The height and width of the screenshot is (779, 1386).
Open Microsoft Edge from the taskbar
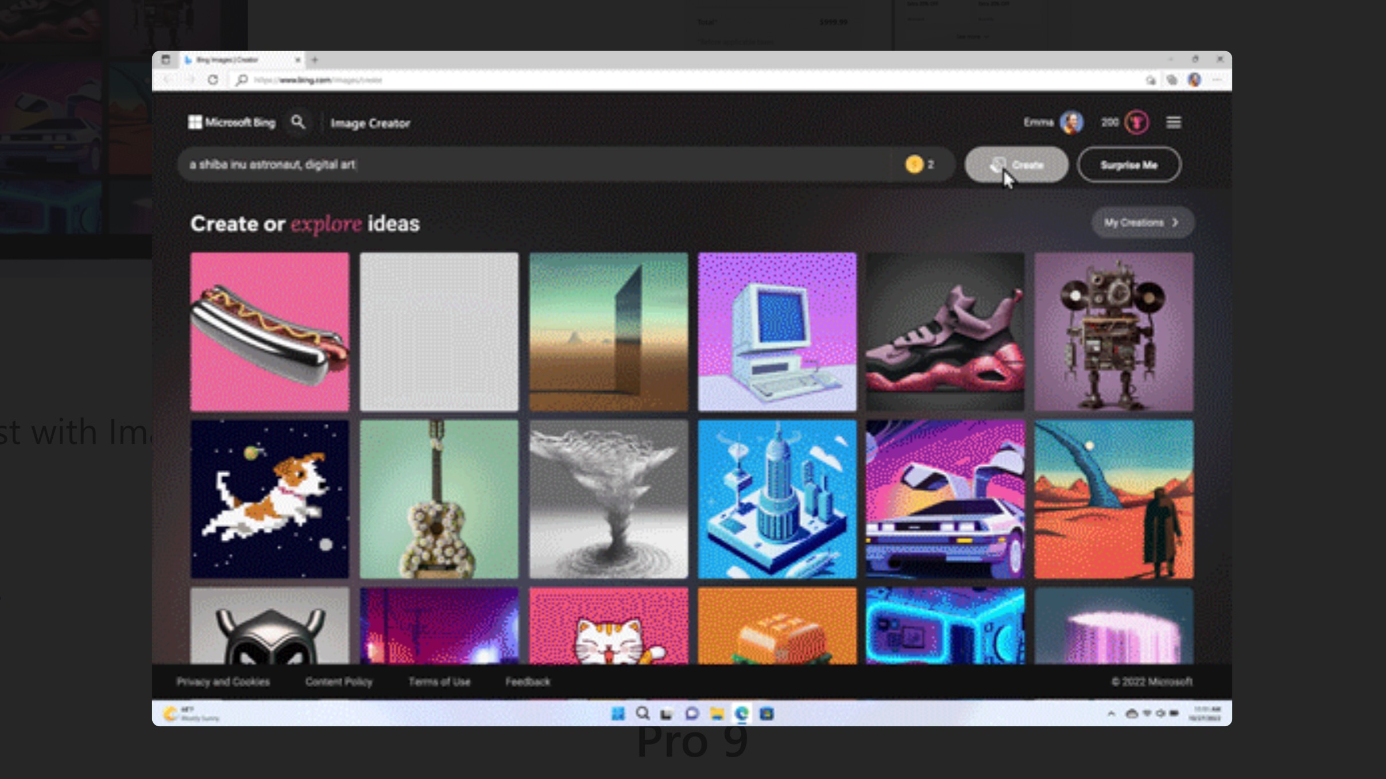click(x=742, y=714)
